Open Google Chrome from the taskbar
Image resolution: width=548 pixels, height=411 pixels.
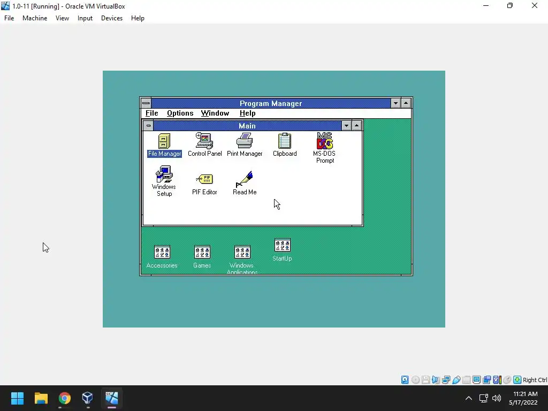(64, 398)
